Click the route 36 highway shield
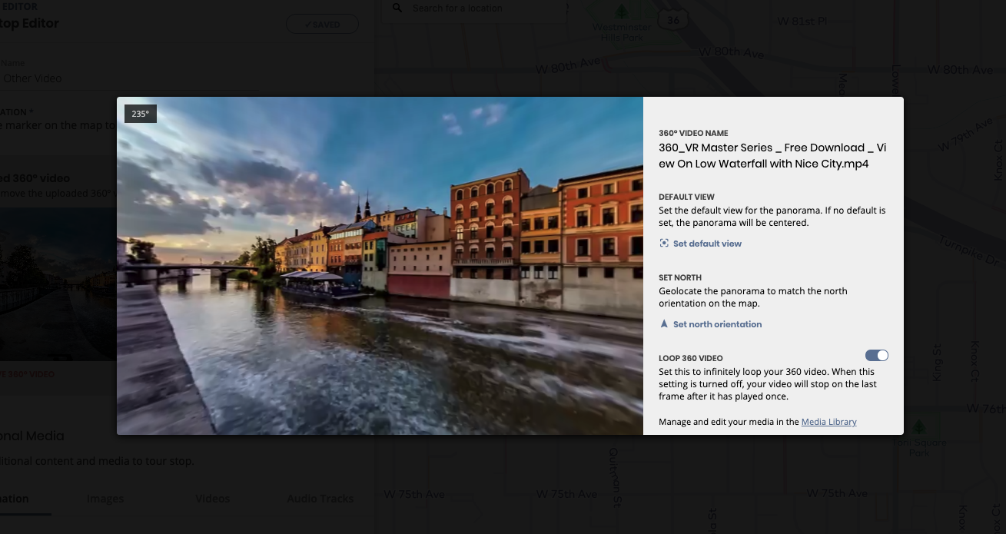Screen dimensions: 1006x534 click(674, 19)
